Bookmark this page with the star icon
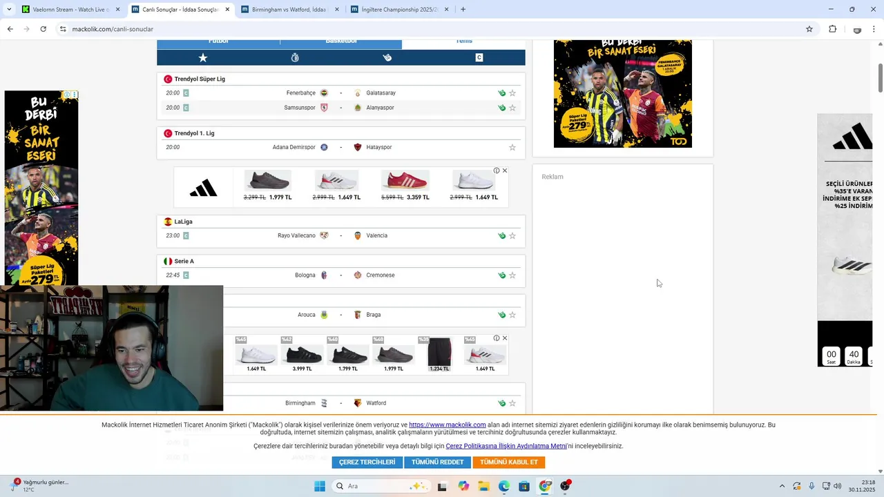 point(809,29)
